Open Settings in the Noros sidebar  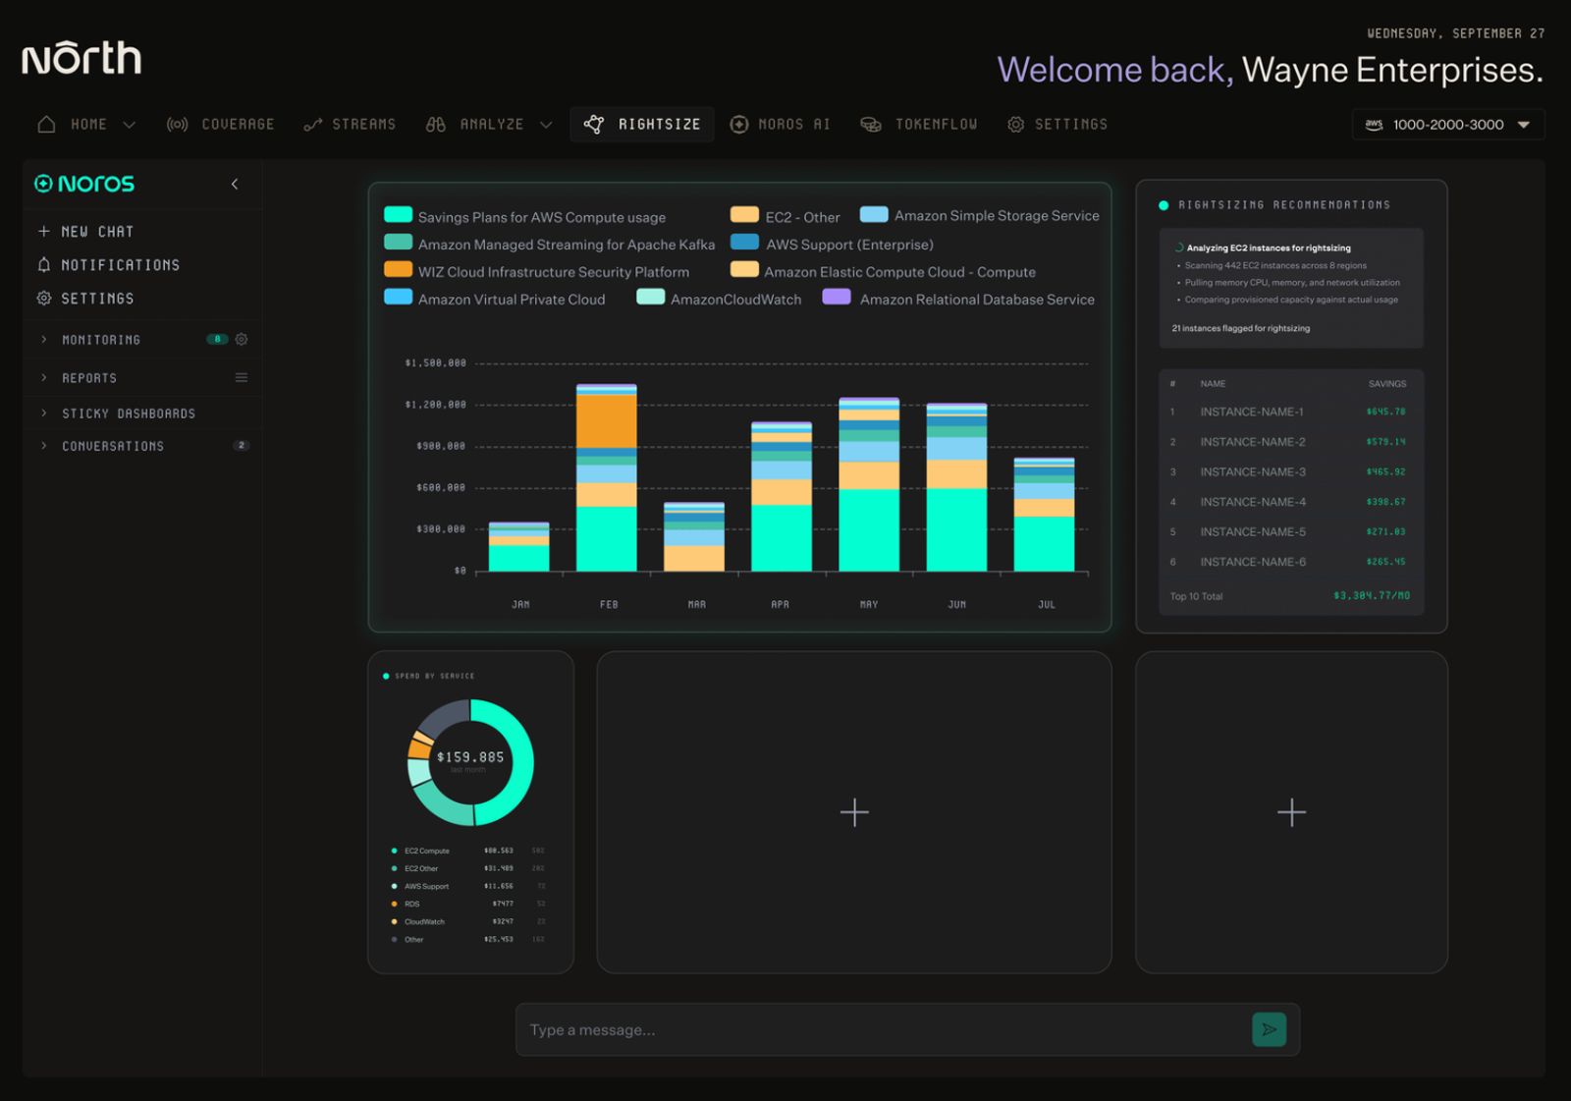click(x=86, y=298)
